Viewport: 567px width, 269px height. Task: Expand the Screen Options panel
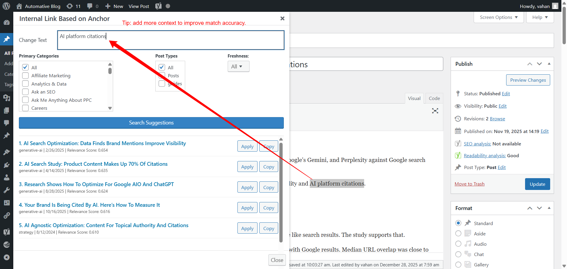click(x=498, y=17)
